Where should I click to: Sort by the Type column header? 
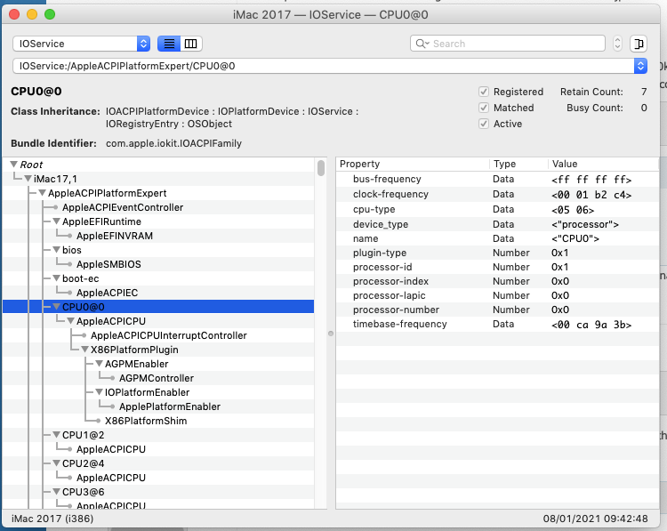point(518,164)
